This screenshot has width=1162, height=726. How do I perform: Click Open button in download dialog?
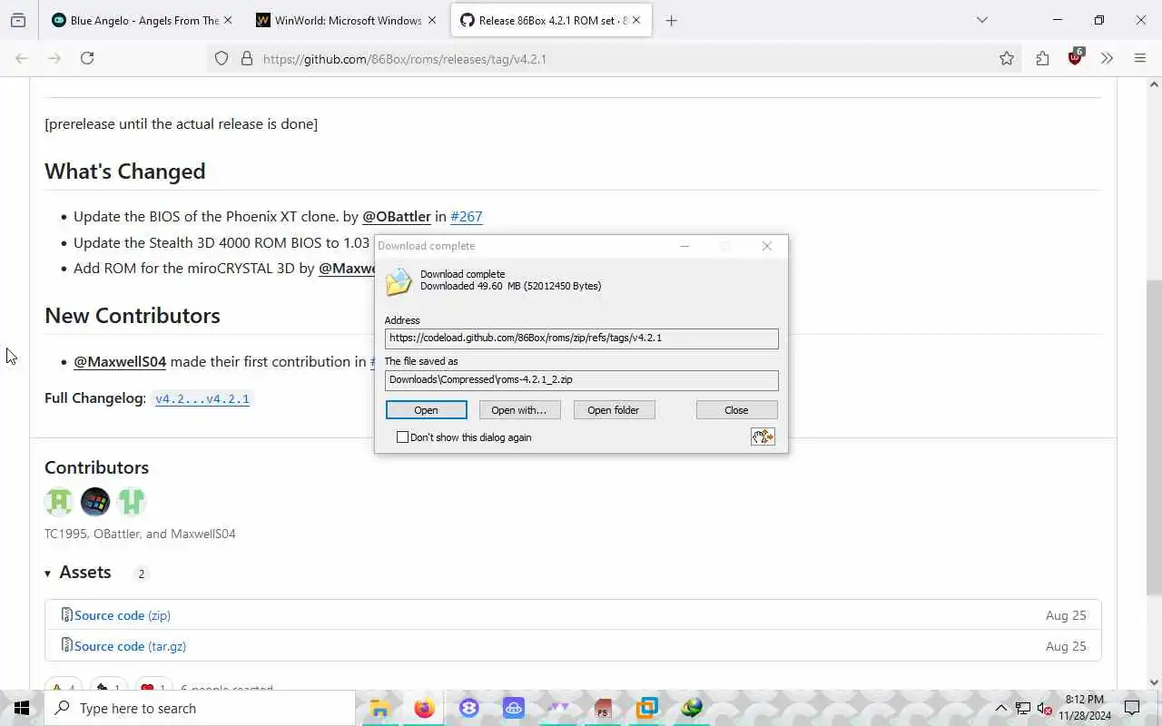pos(427,410)
